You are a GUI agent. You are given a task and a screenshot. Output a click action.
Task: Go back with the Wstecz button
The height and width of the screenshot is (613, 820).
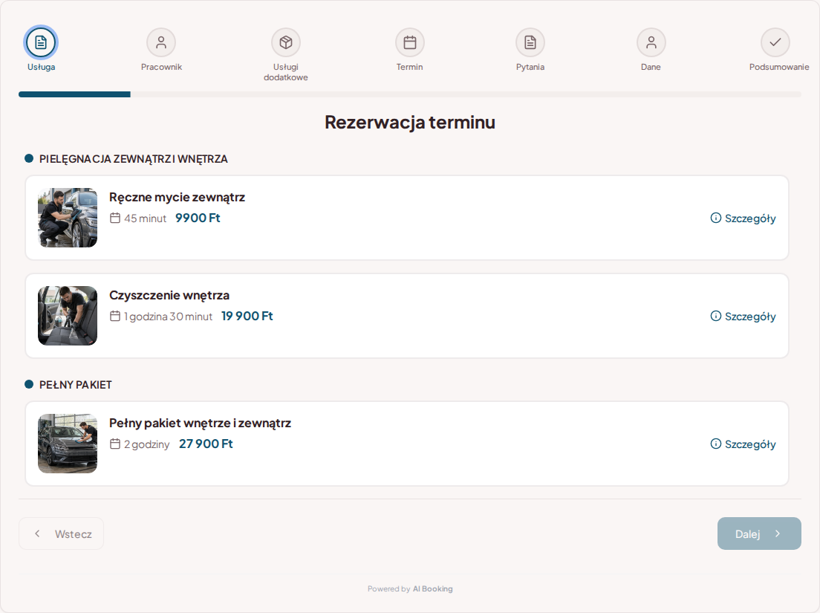click(x=61, y=533)
